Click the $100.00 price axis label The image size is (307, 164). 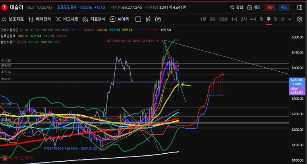(297, 160)
